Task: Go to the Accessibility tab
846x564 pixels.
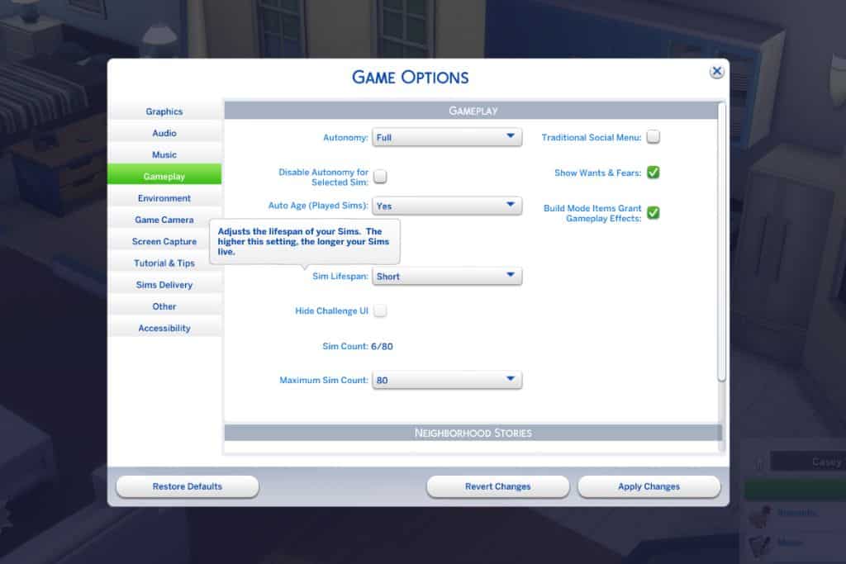Action: pyautogui.click(x=164, y=328)
